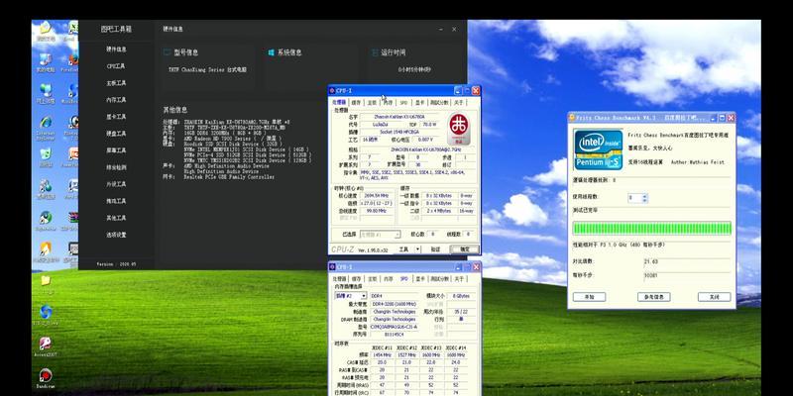This screenshot has width=793, height=396.
Task: Open CPU工具 in the toolbox sidebar
Action: (116, 66)
